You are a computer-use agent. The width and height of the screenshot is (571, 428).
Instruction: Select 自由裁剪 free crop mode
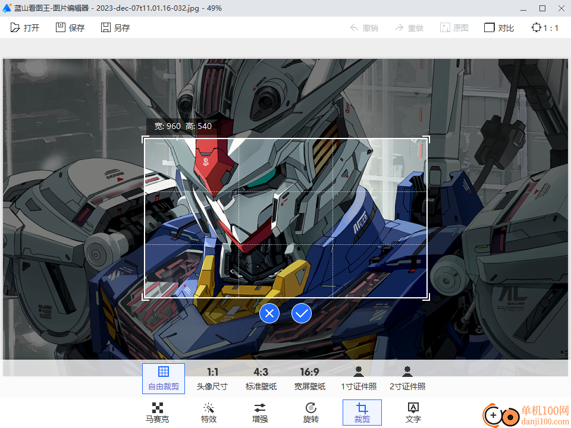[x=164, y=379]
